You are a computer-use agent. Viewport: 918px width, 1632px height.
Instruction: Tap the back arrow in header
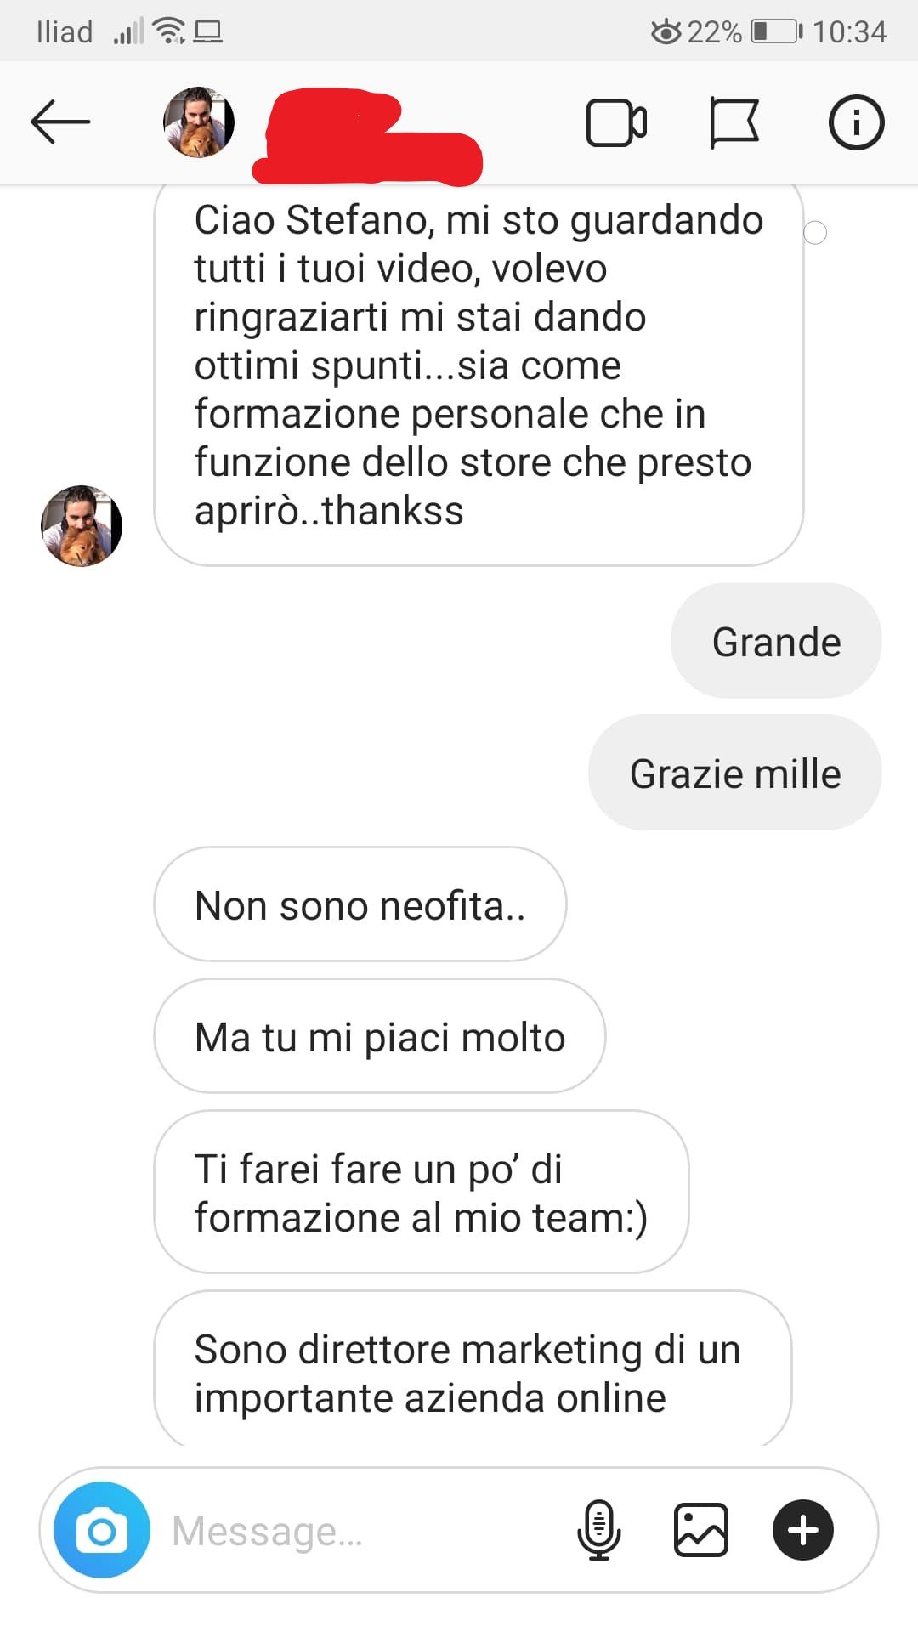60,122
